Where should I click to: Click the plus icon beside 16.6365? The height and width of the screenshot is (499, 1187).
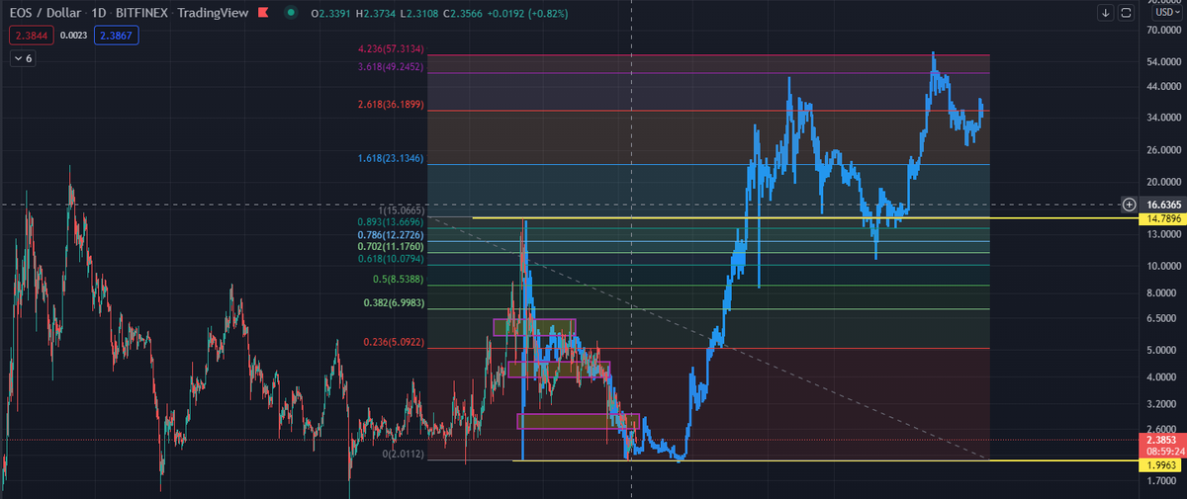pos(1129,205)
